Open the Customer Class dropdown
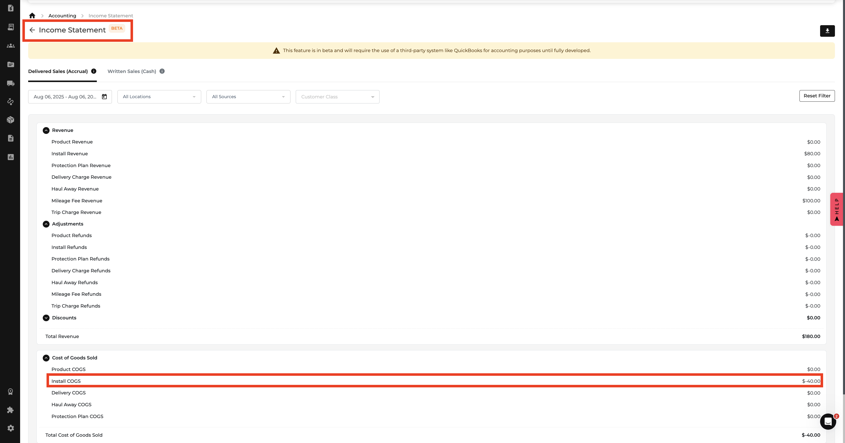845x443 pixels. [x=337, y=97]
